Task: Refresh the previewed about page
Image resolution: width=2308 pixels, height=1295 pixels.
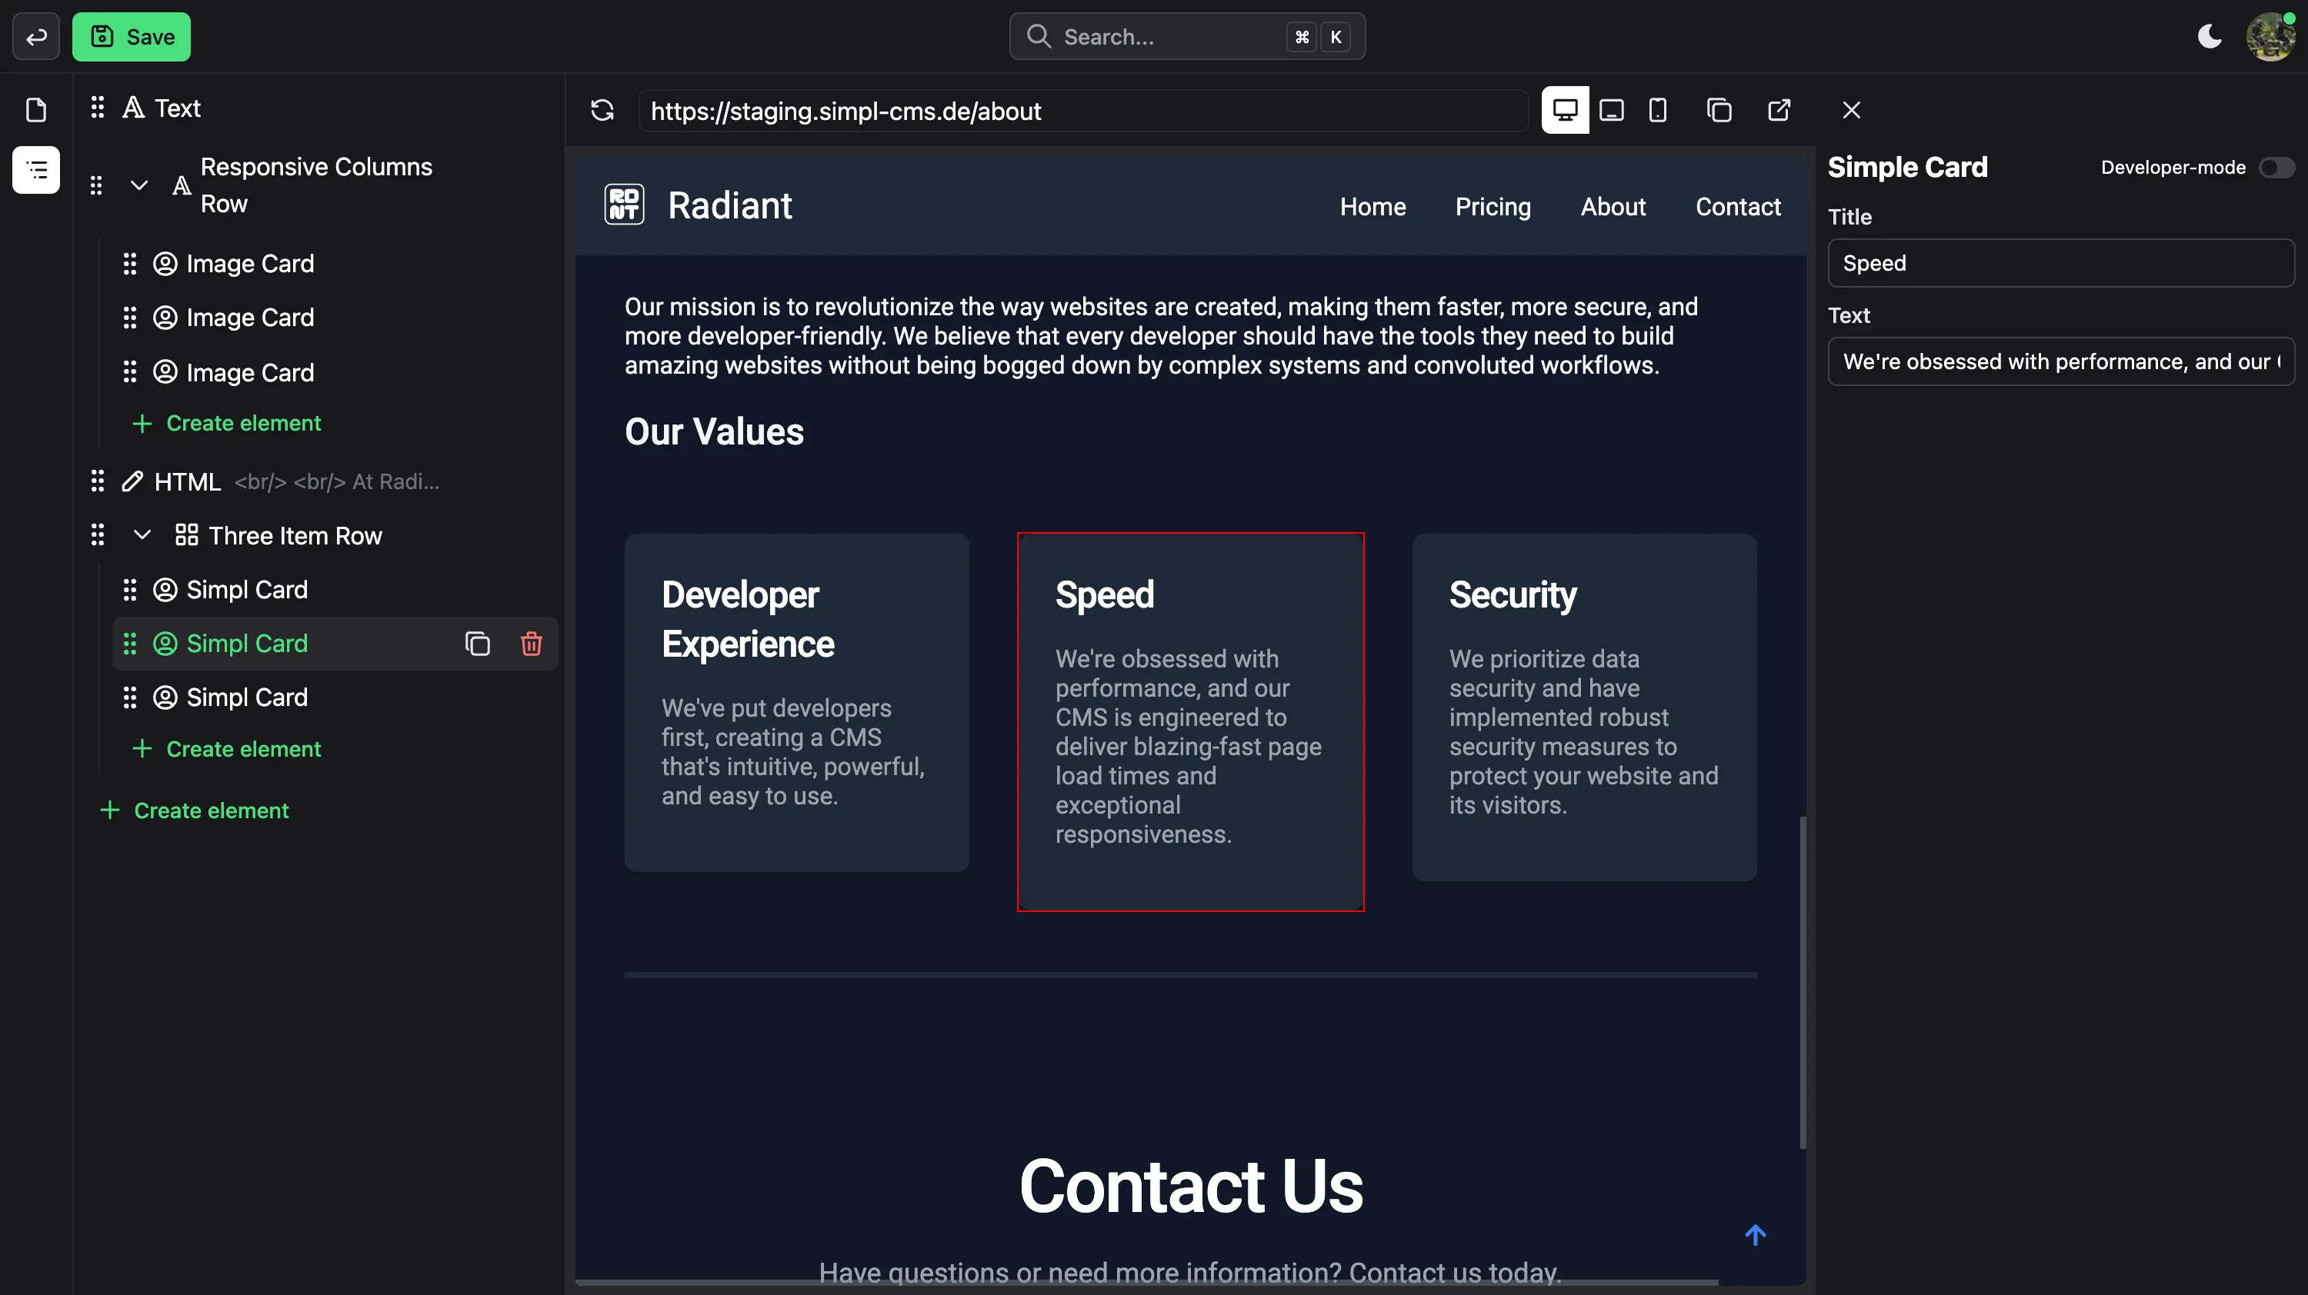Action: [x=602, y=110]
